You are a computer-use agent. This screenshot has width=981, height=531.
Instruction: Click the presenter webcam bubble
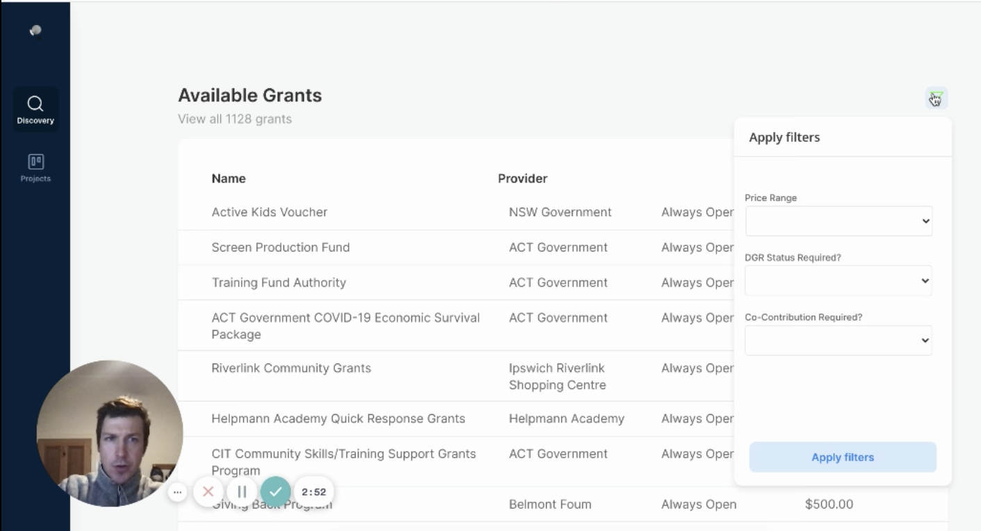tap(109, 432)
